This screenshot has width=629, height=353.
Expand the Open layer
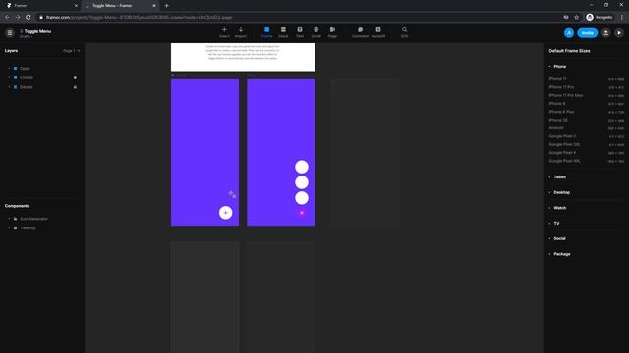point(9,69)
